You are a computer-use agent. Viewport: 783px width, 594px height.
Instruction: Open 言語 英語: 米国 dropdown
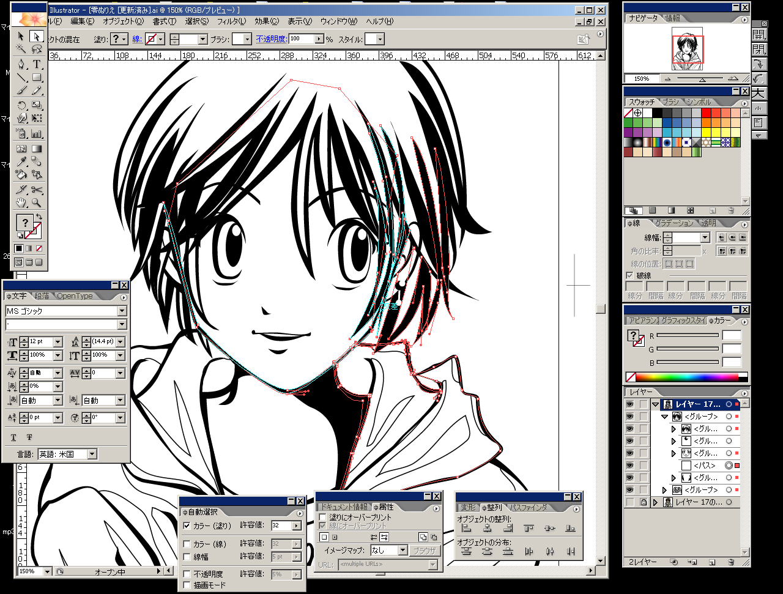pos(92,454)
